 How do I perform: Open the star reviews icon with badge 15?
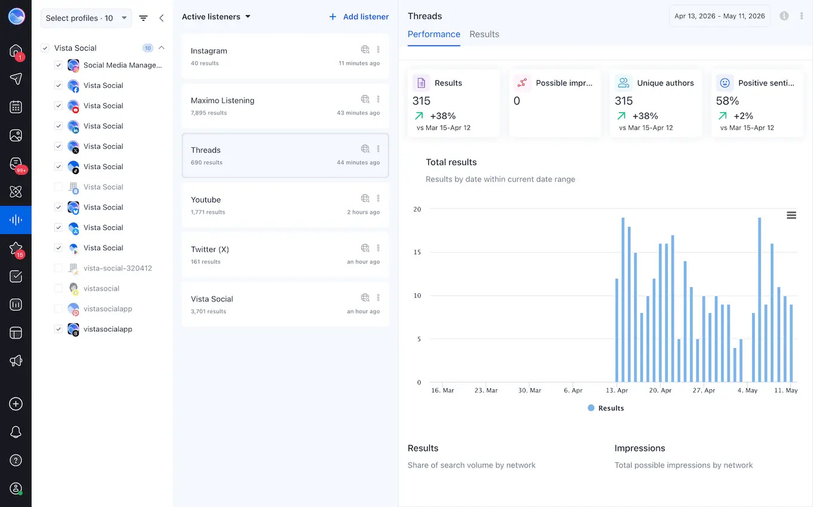click(16, 248)
